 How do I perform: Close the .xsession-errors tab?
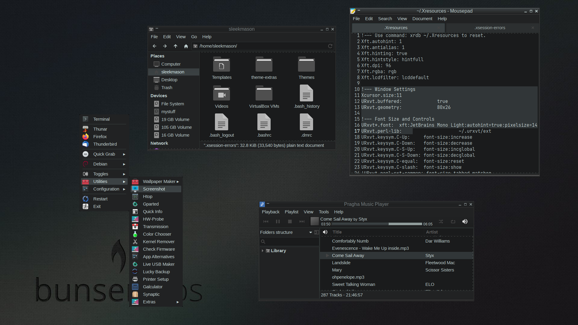click(x=532, y=28)
